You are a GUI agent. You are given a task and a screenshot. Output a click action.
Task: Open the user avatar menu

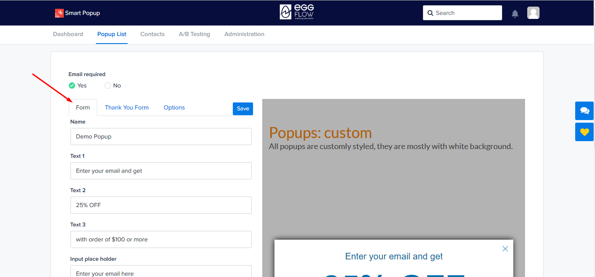[533, 13]
